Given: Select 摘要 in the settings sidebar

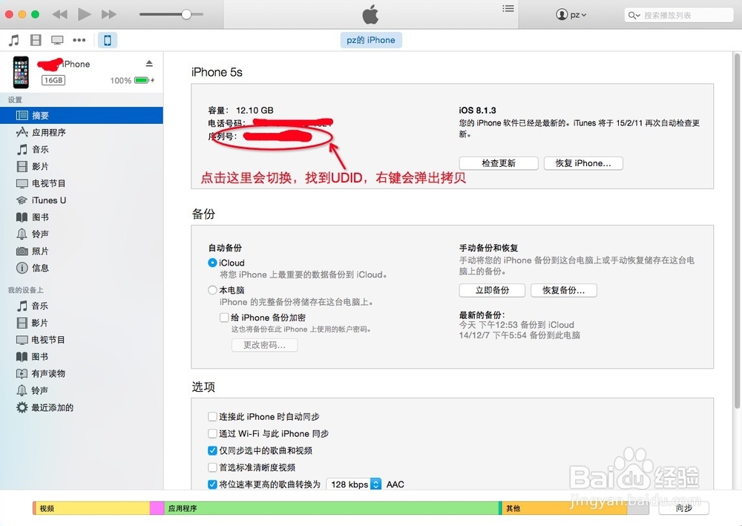Looking at the screenshot, I should click(x=82, y=116).
